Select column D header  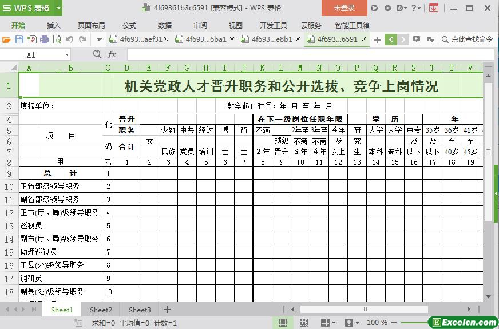127,68
